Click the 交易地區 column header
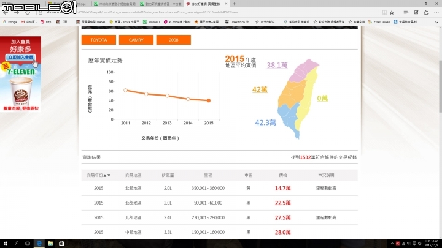Viewport: 442px width, 248px height. (x=133, y=175)
